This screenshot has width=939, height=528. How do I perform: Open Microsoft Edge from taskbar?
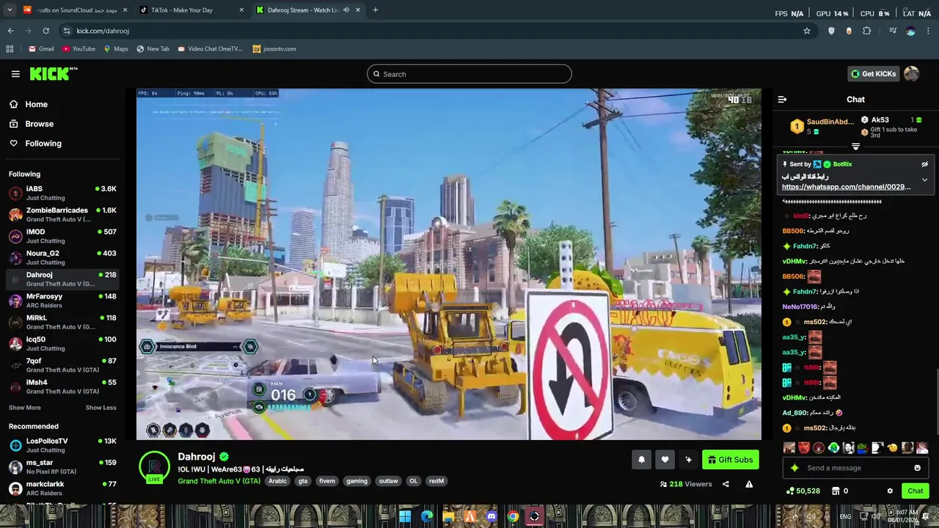[427, 516]
